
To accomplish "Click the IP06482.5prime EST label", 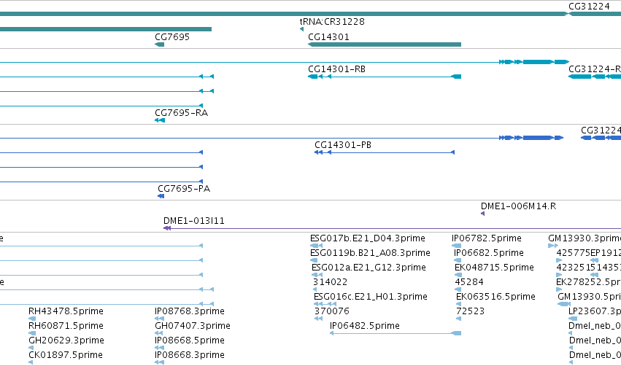I will pyautogui.click(x=365, y=326).
